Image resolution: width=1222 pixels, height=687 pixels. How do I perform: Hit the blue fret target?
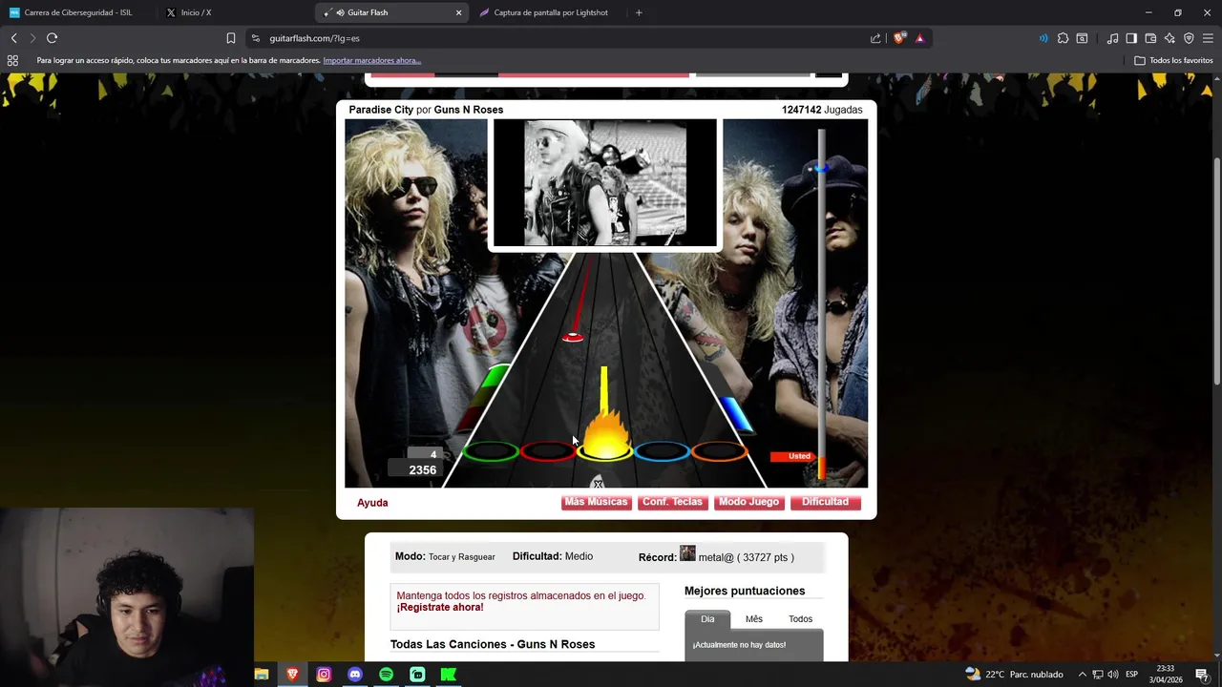point(662,451)
